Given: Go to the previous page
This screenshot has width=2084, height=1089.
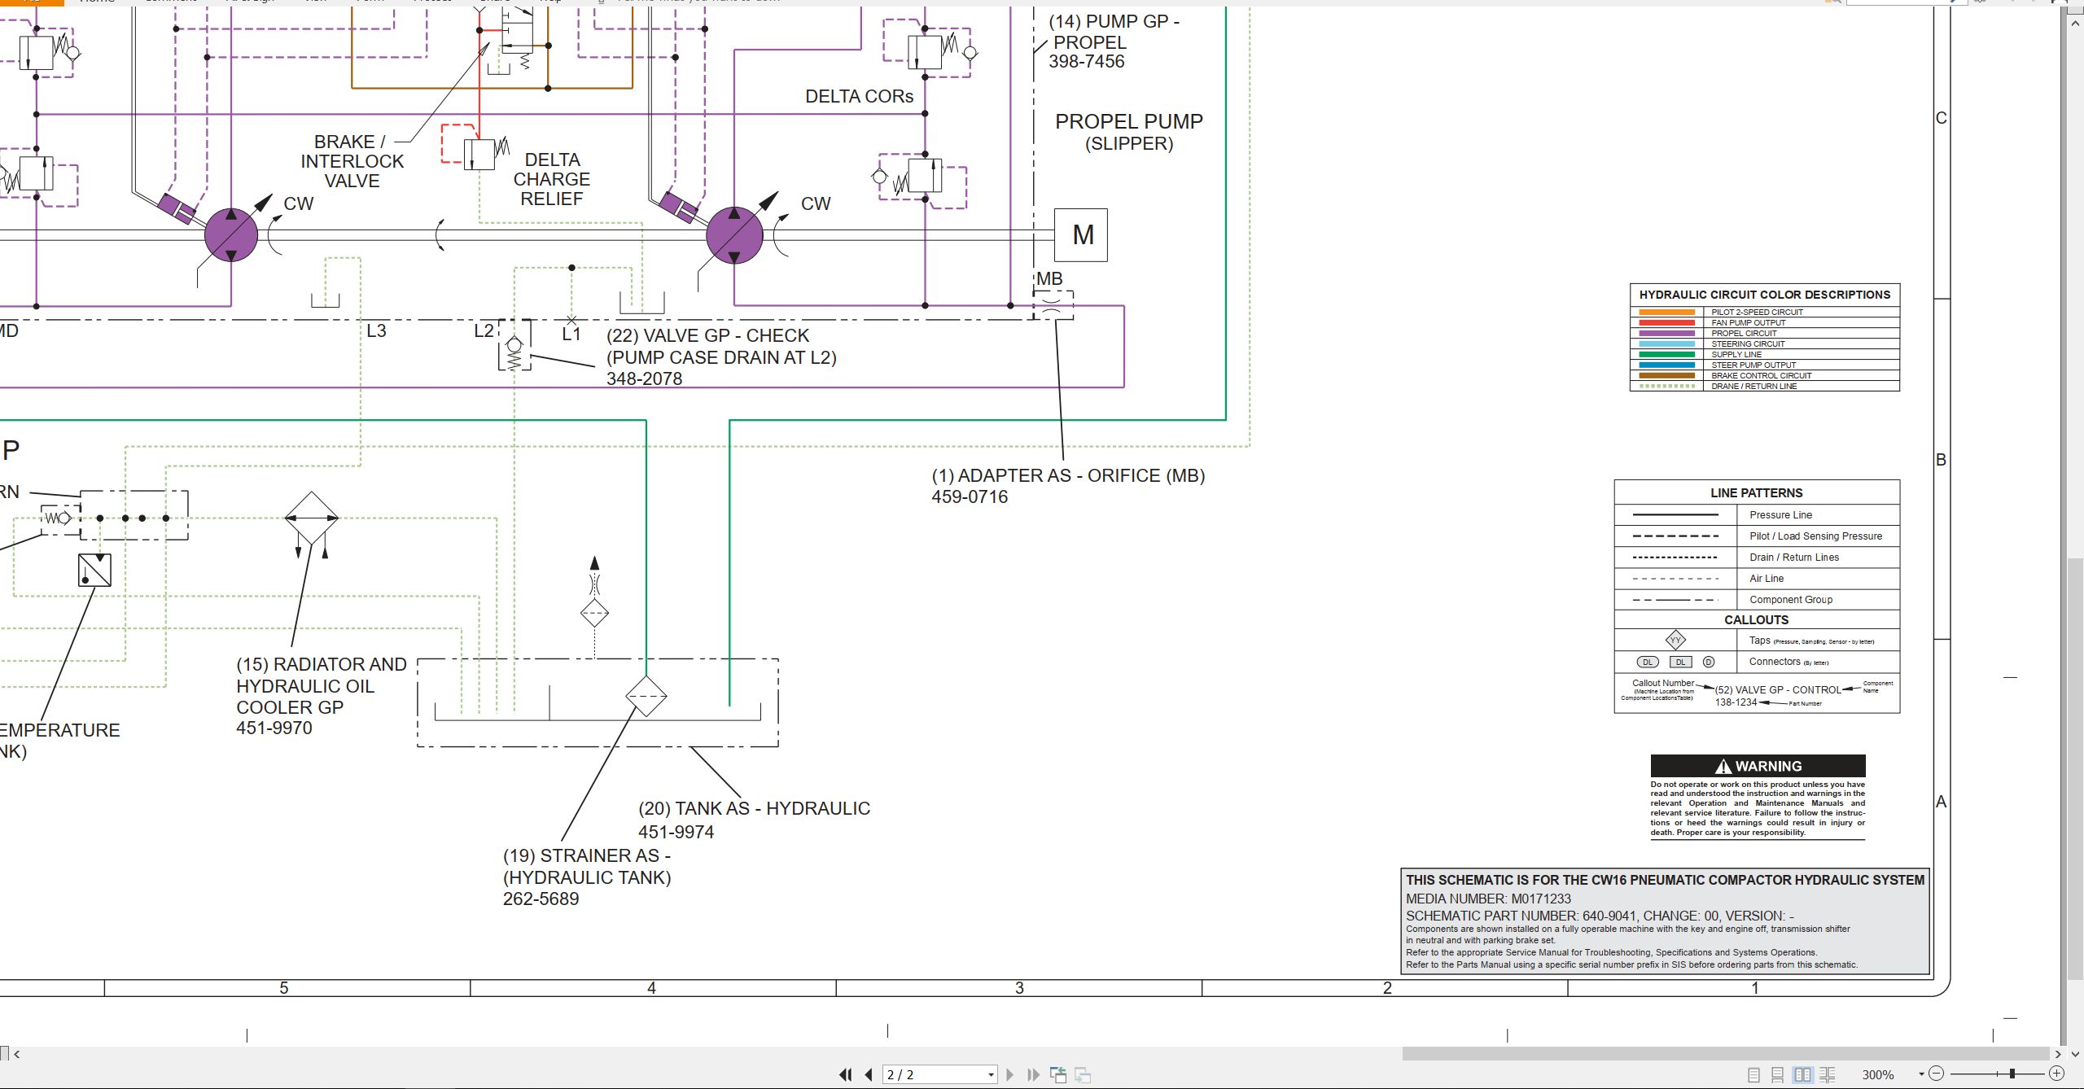Looking at the screenshot, I should (x=869, y=1074).
